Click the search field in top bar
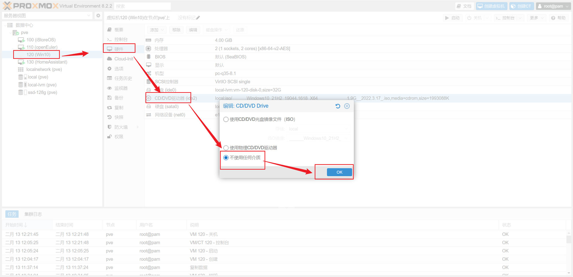The height and width of the screenshot is (277, 573). 142,6
